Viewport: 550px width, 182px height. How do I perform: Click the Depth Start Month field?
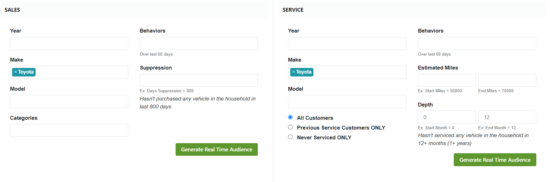[x=446, y=117]
